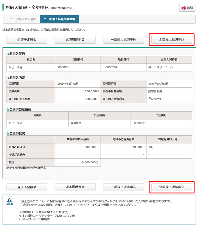Click 800,000円 in the 毎月ご返済分 row

(91, 147)
